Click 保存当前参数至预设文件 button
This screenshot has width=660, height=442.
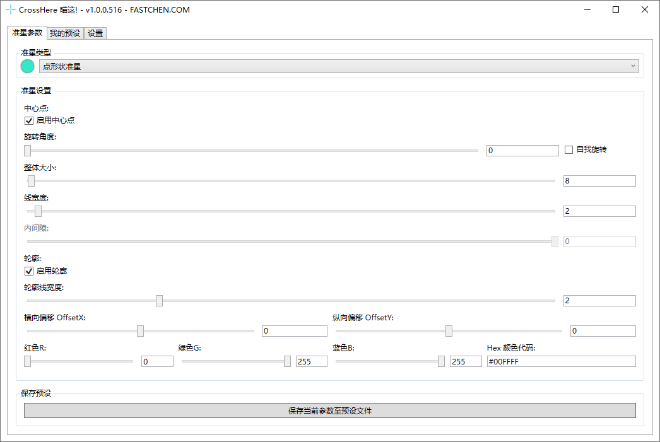tap(329, 411)
